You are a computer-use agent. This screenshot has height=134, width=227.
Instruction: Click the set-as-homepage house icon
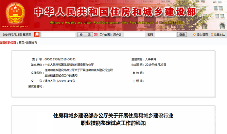click(x=195, y=34)
